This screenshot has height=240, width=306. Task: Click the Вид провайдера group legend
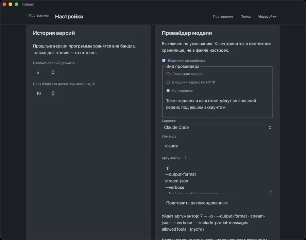[x=183, y=67]
